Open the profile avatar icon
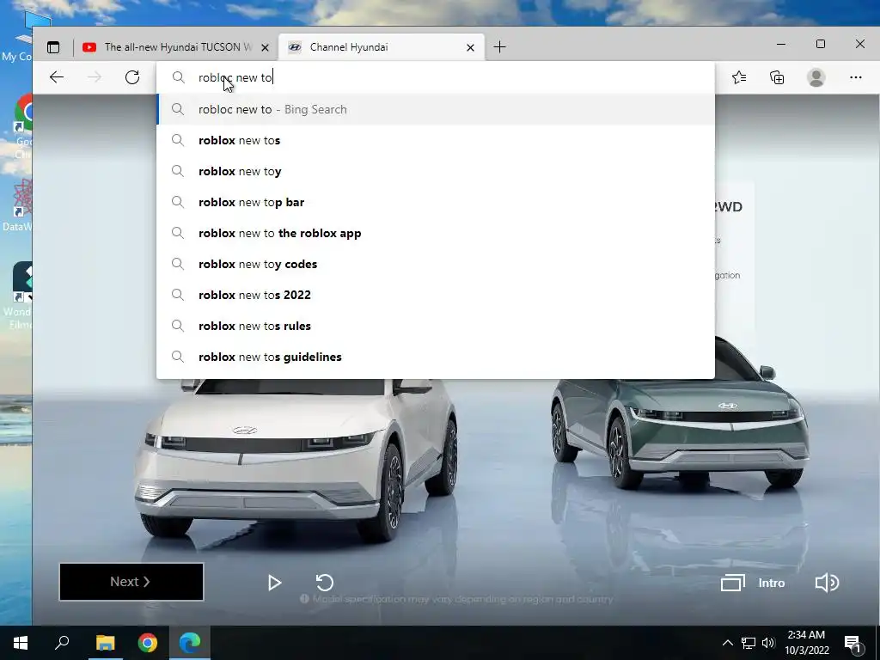Screen dimensions: 880x660 pos(816,77)
